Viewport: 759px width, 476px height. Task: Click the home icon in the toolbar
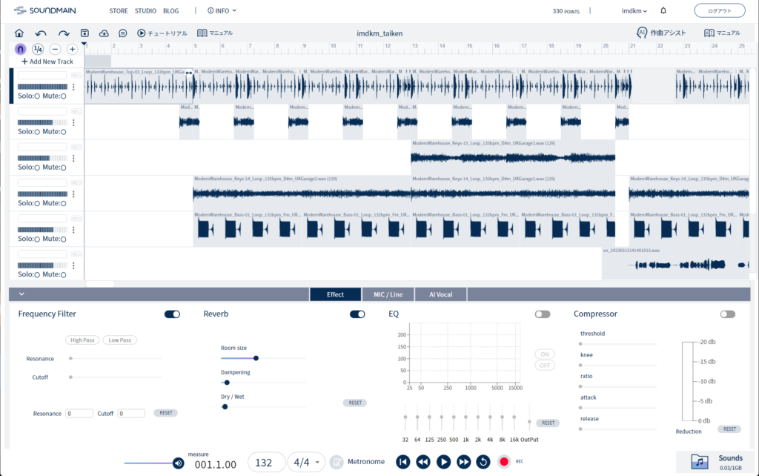coord(19,33)
